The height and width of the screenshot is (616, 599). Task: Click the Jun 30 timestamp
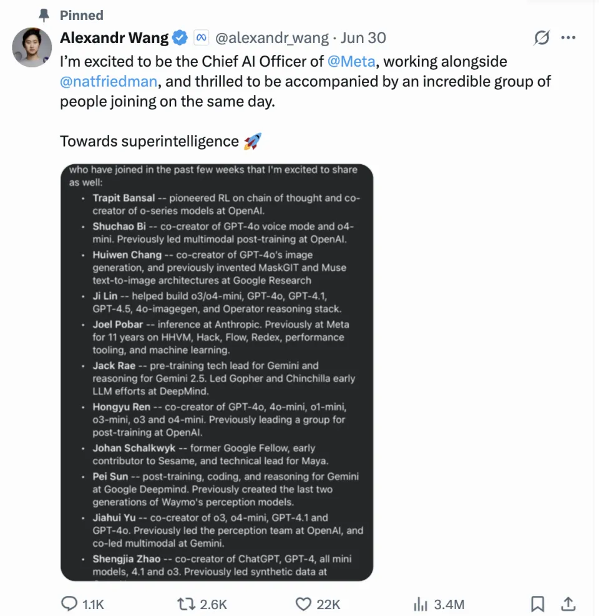(x=364, y=38)
